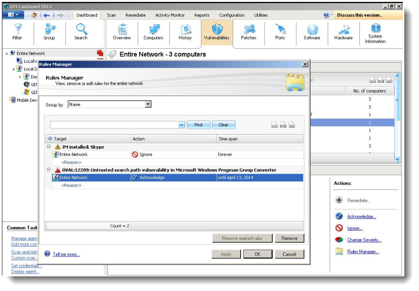Click the Remove button
The width and height of the screenshot is (419, 291).
point(289,238)
